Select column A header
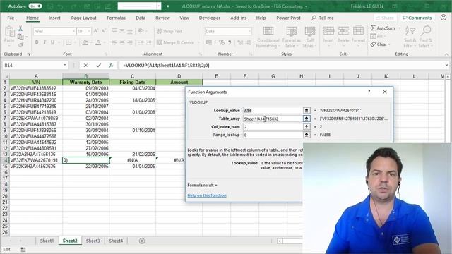452x254 pixels. pyautogui.click(x=36, y=76)
